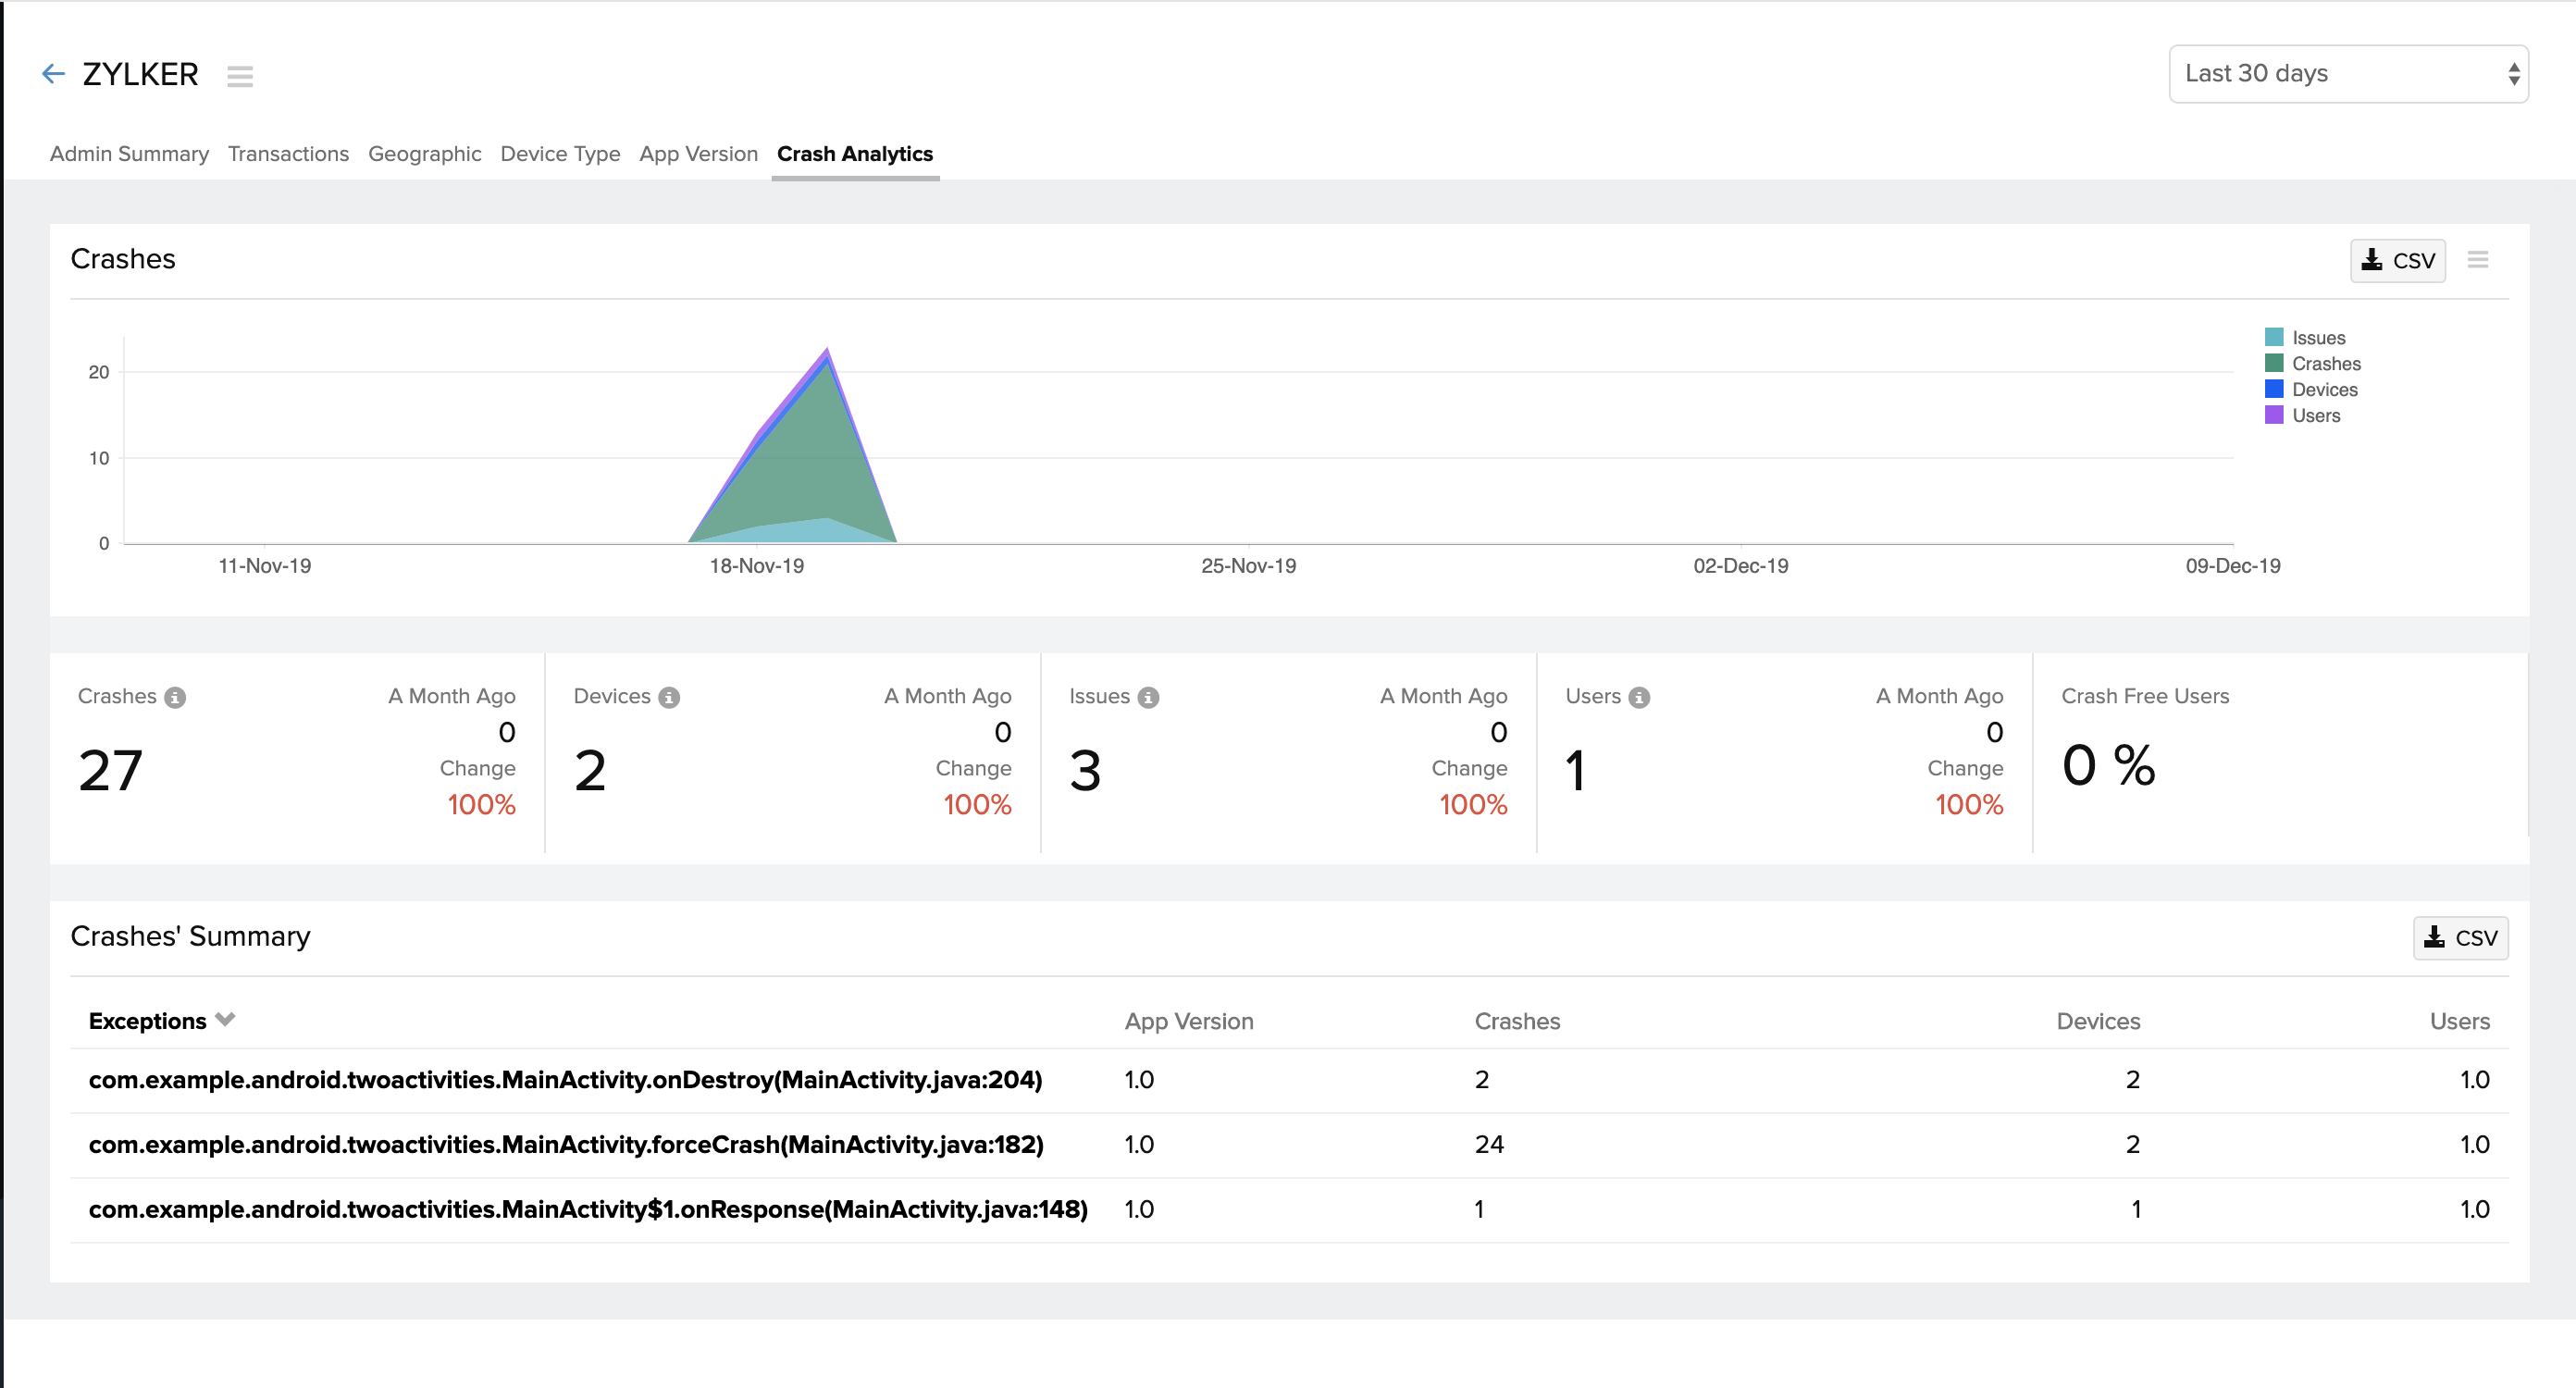
Task: Toggle Crashes series in the chart legend
Action: [x=2325, y=364]
